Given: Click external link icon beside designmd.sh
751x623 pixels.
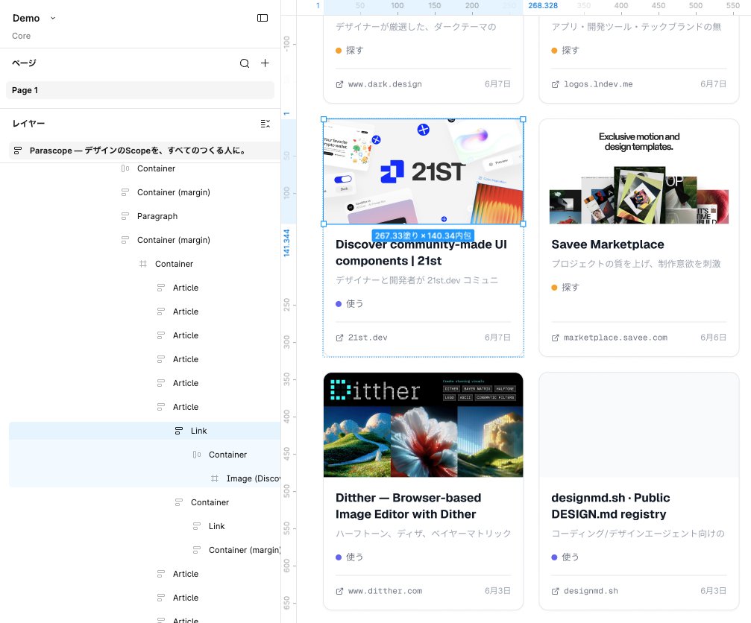Looking at the screenshot, I should 555,592.
